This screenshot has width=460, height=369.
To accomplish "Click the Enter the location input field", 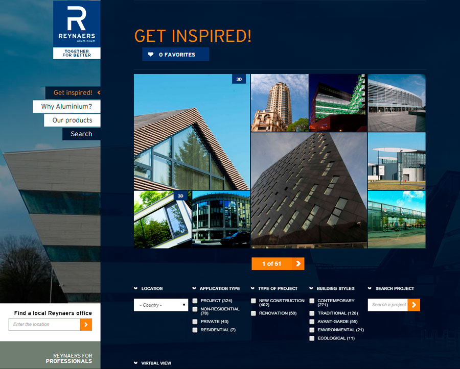I will click(44, 325).
